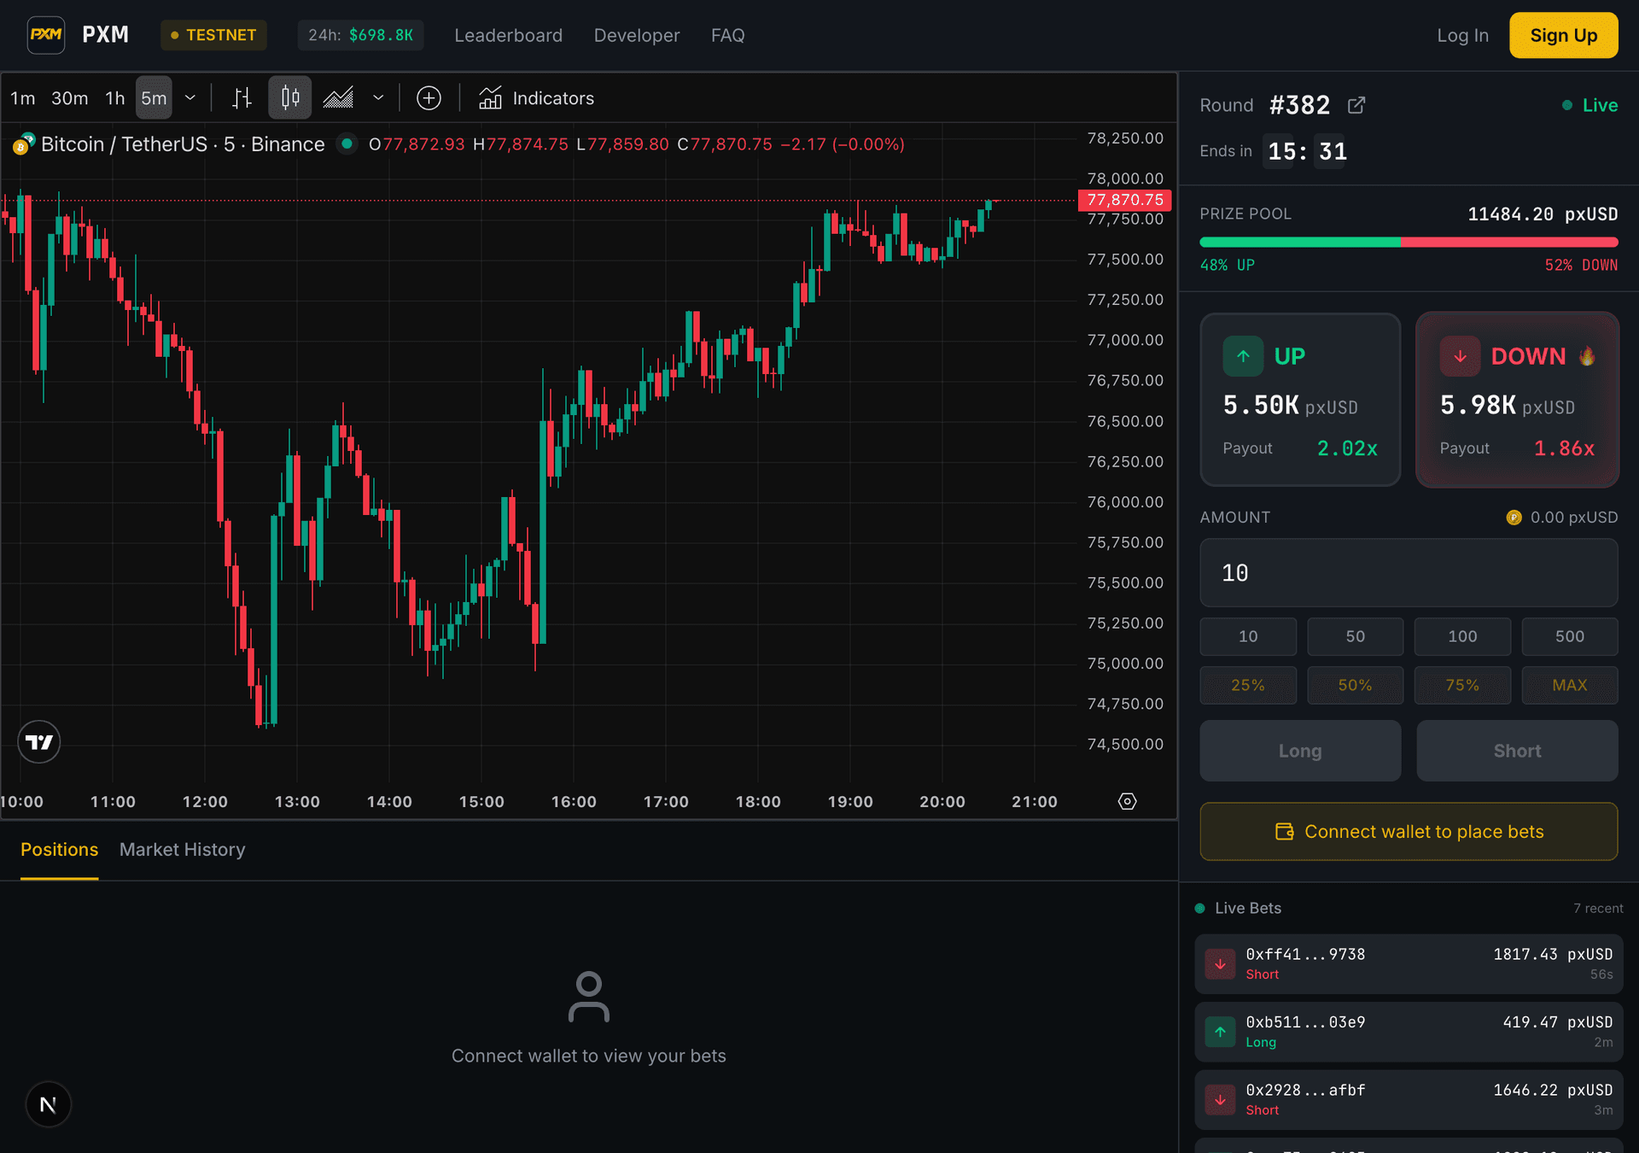Select the area chart style icon
1639x1153 pixels.
[x=338, y=98]
